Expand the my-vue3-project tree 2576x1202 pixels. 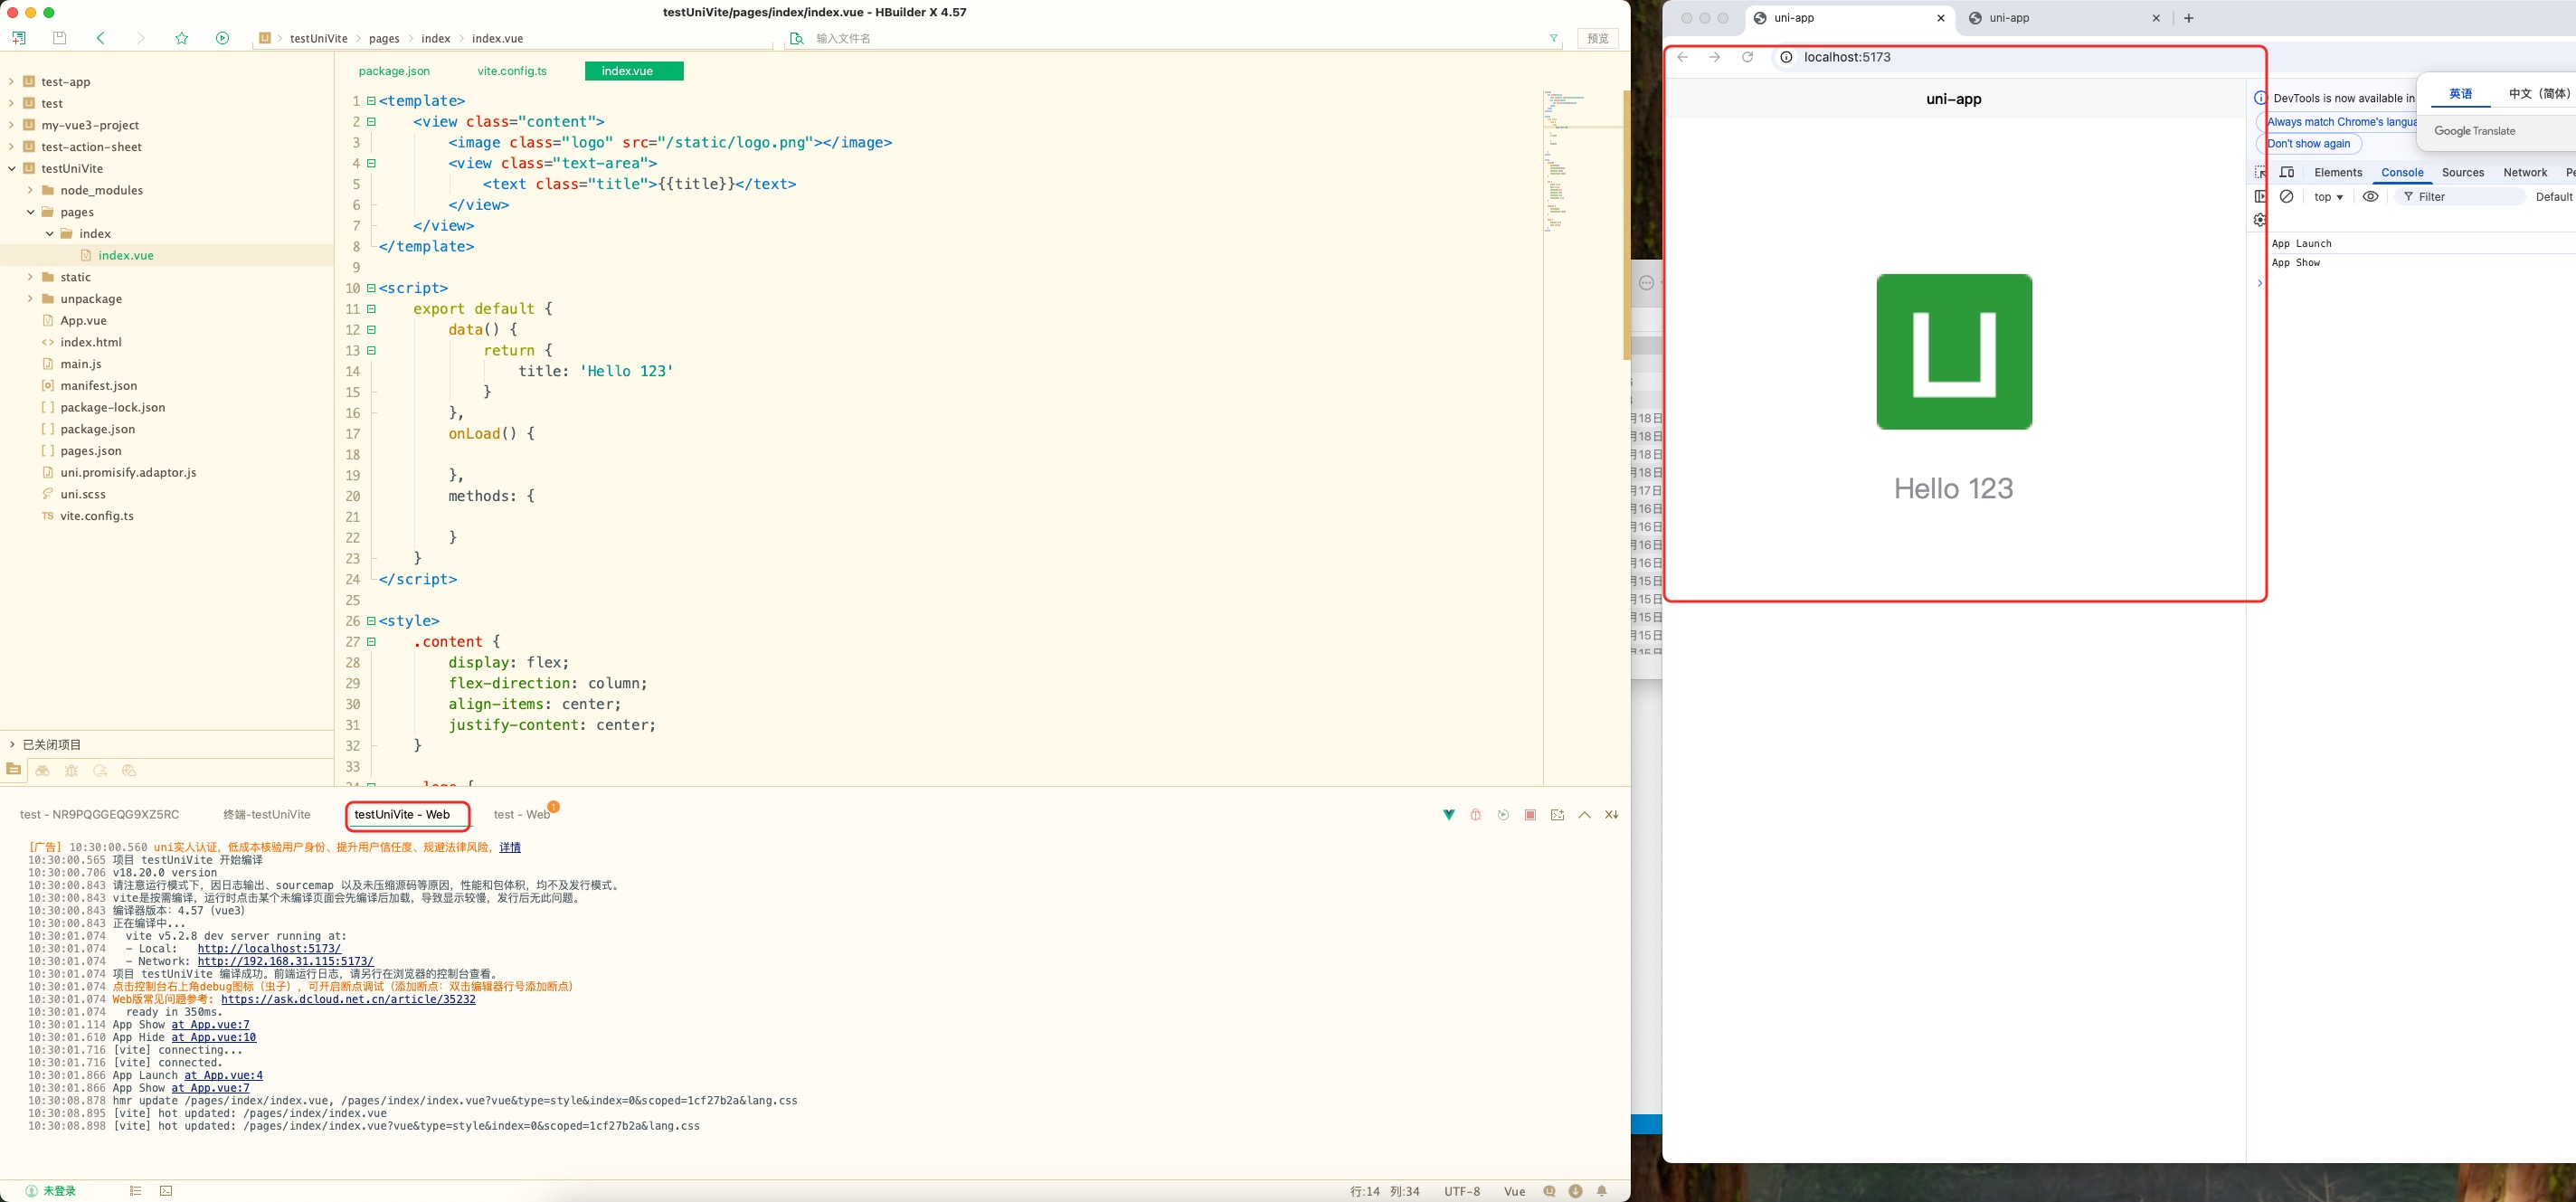point(11,125)
